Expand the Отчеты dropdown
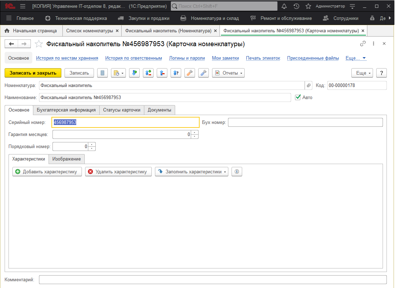Viewport: 395px width, 288px height. [228, 73]
